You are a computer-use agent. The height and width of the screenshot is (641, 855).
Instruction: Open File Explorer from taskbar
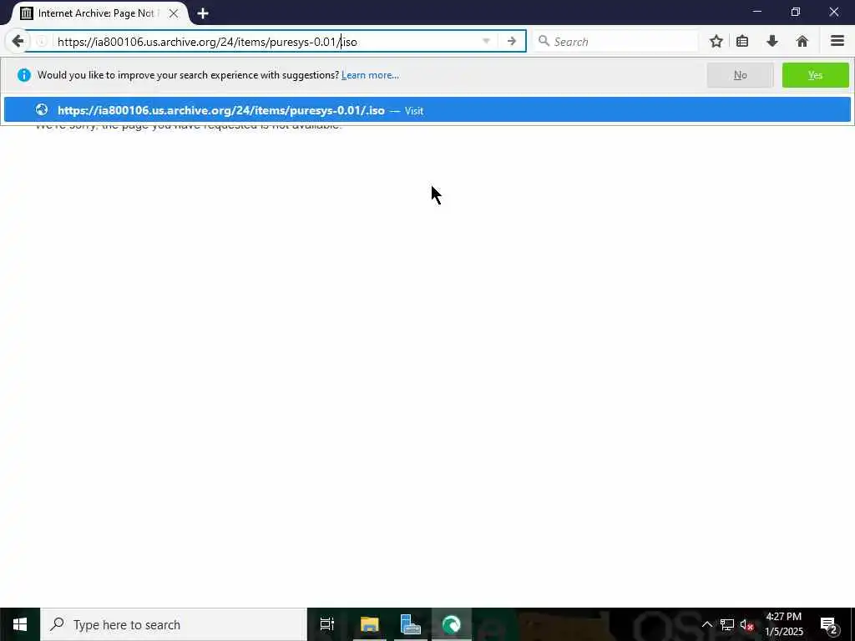369,624
